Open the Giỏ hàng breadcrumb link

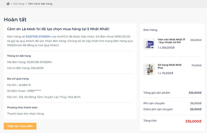point(19,4)
